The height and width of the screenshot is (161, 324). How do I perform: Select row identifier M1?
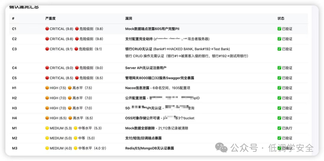pyautogui.click(x=14, y=128)
